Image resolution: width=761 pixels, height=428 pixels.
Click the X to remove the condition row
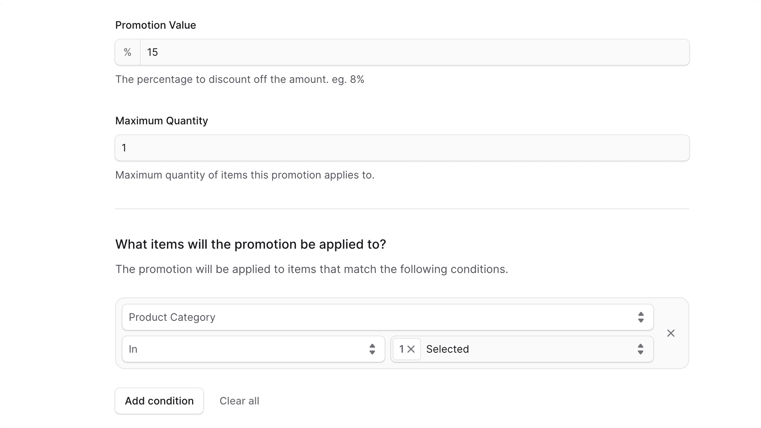(671, 333)
